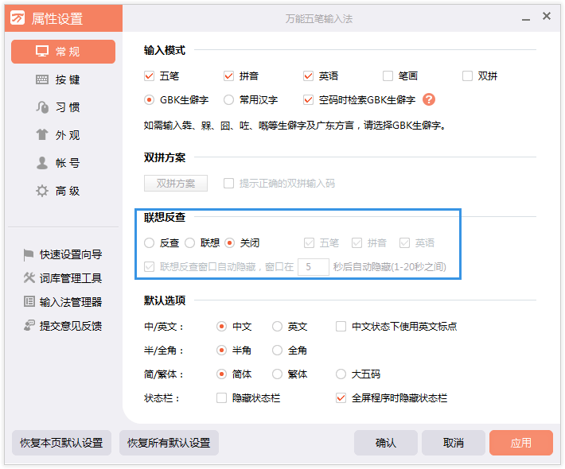The image size is (565, 469).
Task: Switch to the 外观 settings tab
Action: click(63, 135)
